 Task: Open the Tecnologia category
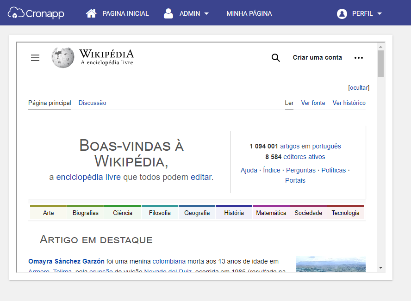point(345,213)
